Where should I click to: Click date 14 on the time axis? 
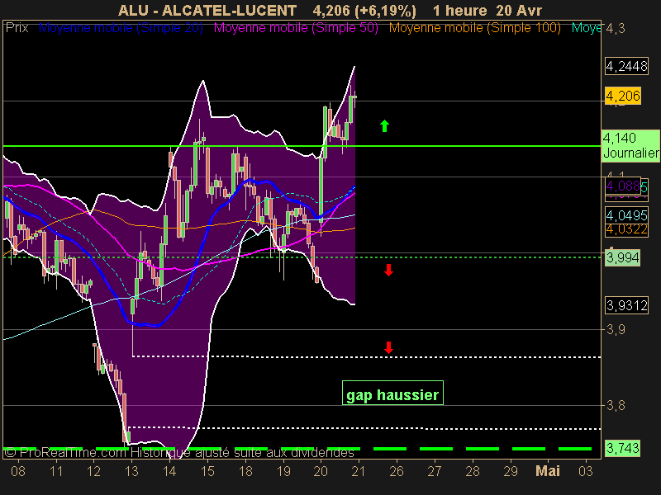(169, 471)
